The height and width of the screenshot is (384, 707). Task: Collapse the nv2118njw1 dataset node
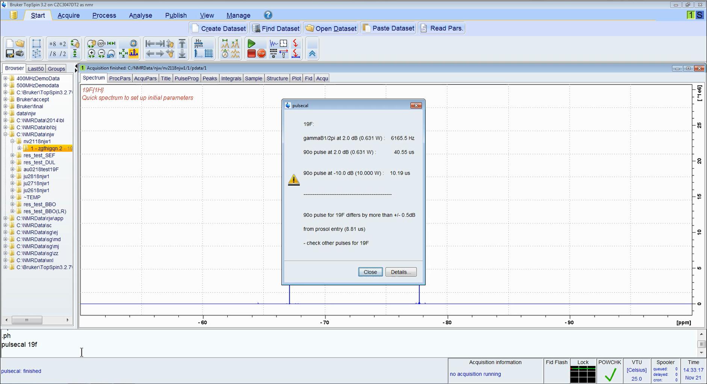(12, 141)
